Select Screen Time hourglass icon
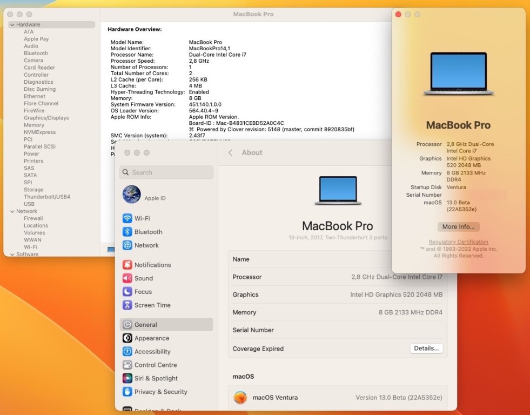The width and height of the screenshot is (530, 415). (x=127, y=305)
